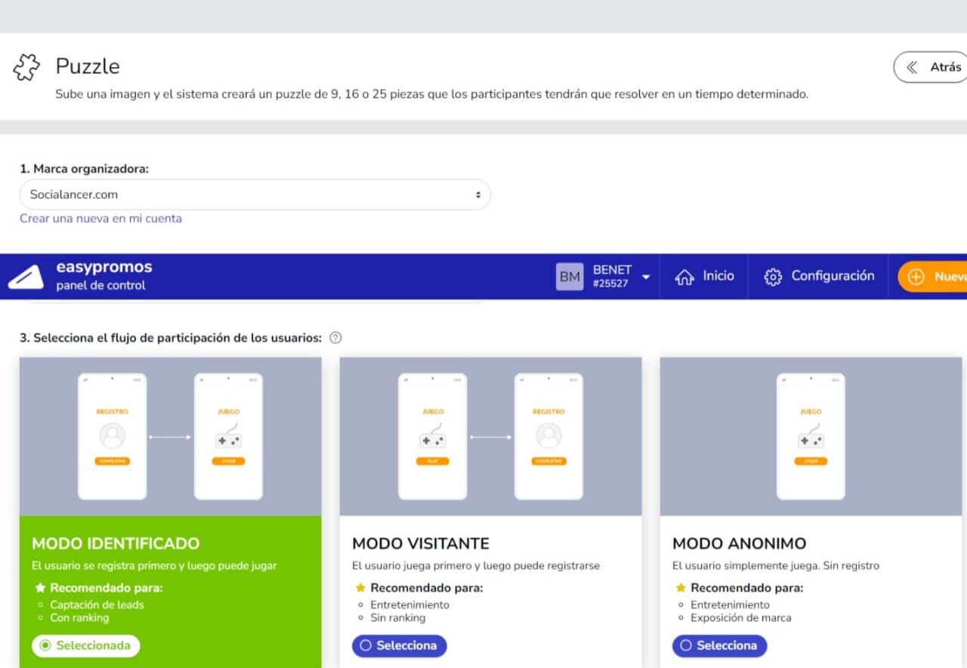Click the Inicio home icon
The height and width of the screenshot is (668, 967).
point(684,277)
